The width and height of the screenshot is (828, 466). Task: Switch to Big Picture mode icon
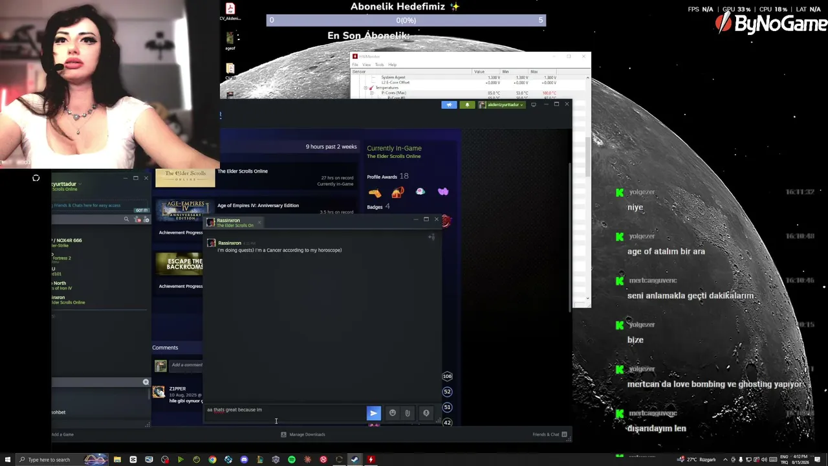click(534, 104)
